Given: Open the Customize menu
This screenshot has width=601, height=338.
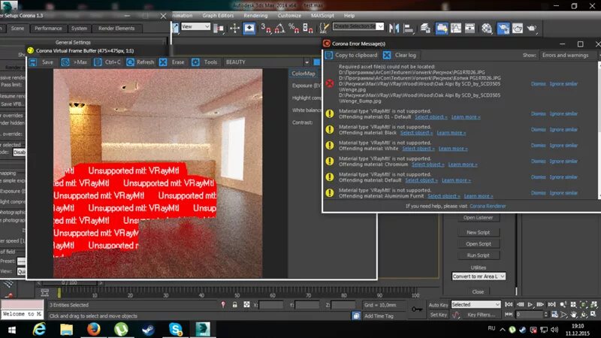Looking at the screenshot, I should coord(289,16).
